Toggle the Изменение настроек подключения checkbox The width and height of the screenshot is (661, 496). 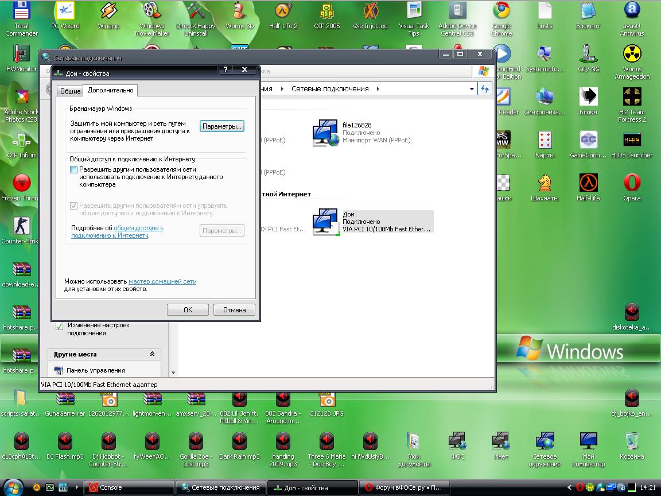[x=59, y=326]
